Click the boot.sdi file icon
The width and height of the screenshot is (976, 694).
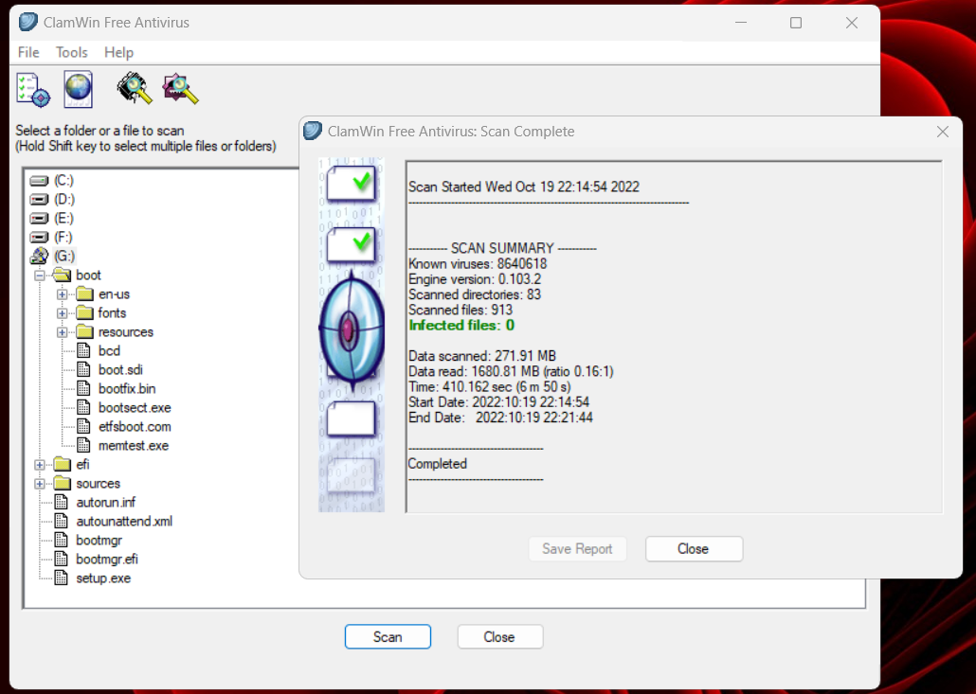click(83, 370)
